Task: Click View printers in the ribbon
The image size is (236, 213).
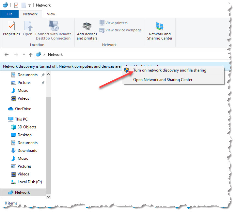Action: pyautogui.click(x=113, y=23)
